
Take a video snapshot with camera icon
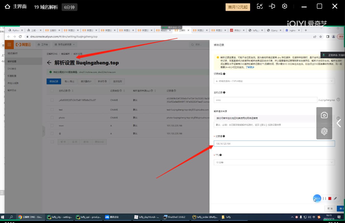click(x=324, y=115)
